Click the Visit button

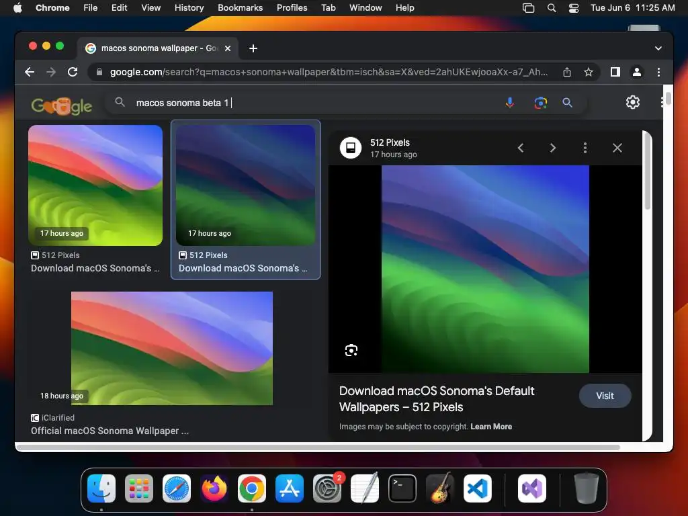pos(605,396)
